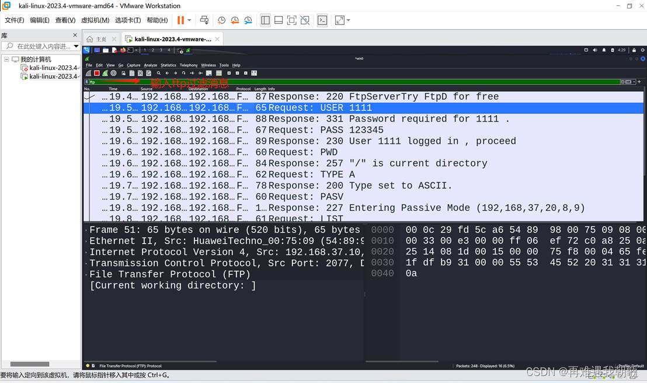Screen dimensions: 647x383
Task: Click the find packet magnifier icon
Action: [158, 72]
